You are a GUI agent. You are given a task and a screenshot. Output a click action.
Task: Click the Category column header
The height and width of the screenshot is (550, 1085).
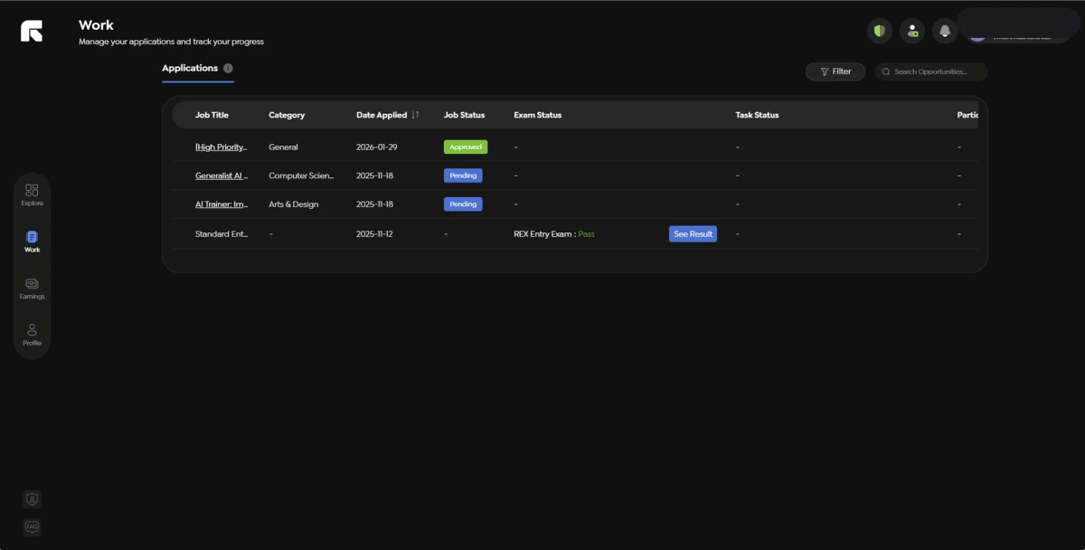coord(287,115)
